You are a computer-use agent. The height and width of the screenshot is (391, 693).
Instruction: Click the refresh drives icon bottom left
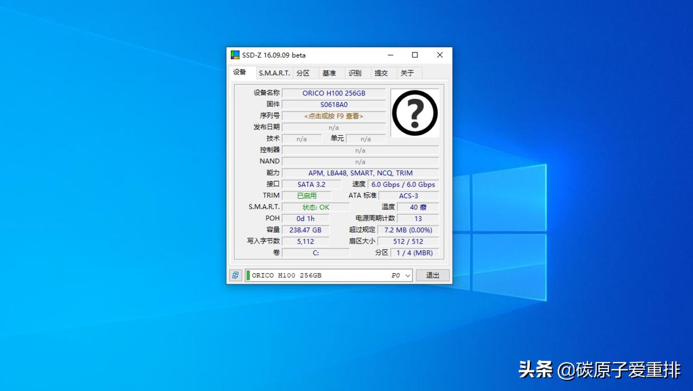pyautogui.click(x=235, y=275)
